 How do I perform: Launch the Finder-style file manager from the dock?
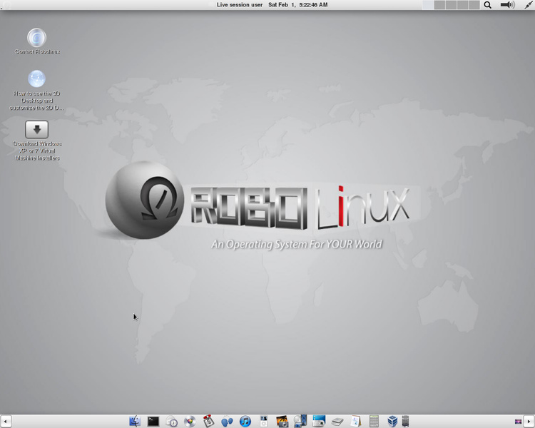(x=135, y=421)
